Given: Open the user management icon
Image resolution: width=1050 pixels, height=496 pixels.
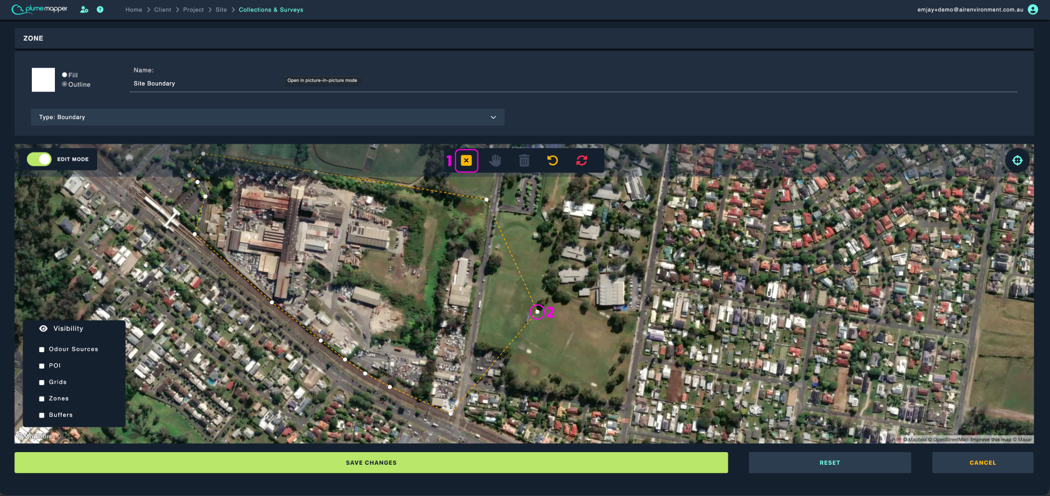Looking at the screenshot, I should tap(84, 9).
